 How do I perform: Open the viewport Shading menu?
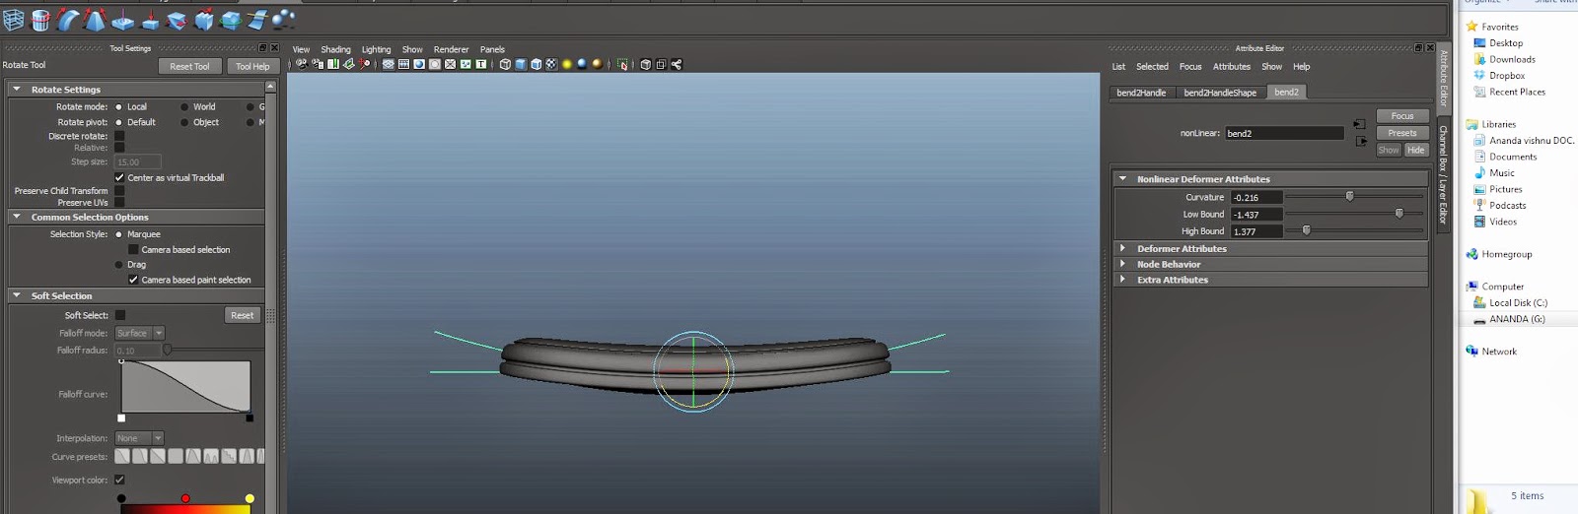[335, 49]
